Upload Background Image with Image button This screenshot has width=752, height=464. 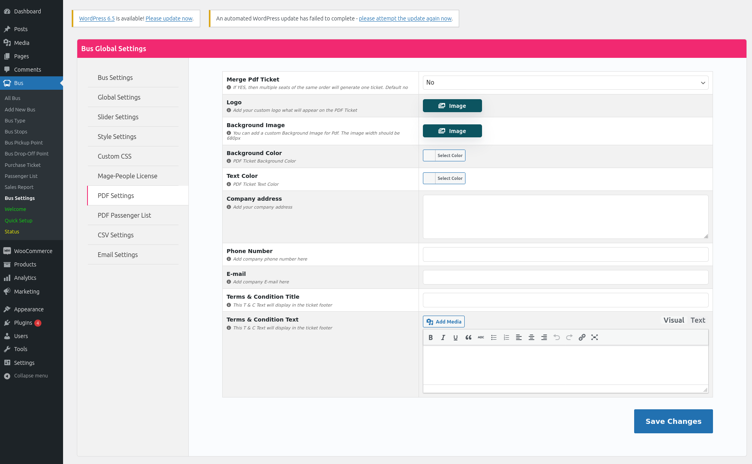[x=452, y=131]
